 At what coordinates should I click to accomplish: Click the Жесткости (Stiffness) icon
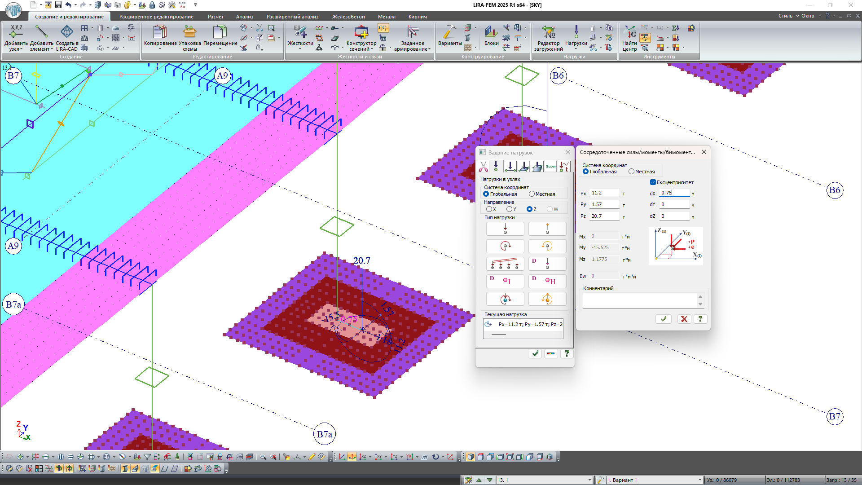click(300, 32)
